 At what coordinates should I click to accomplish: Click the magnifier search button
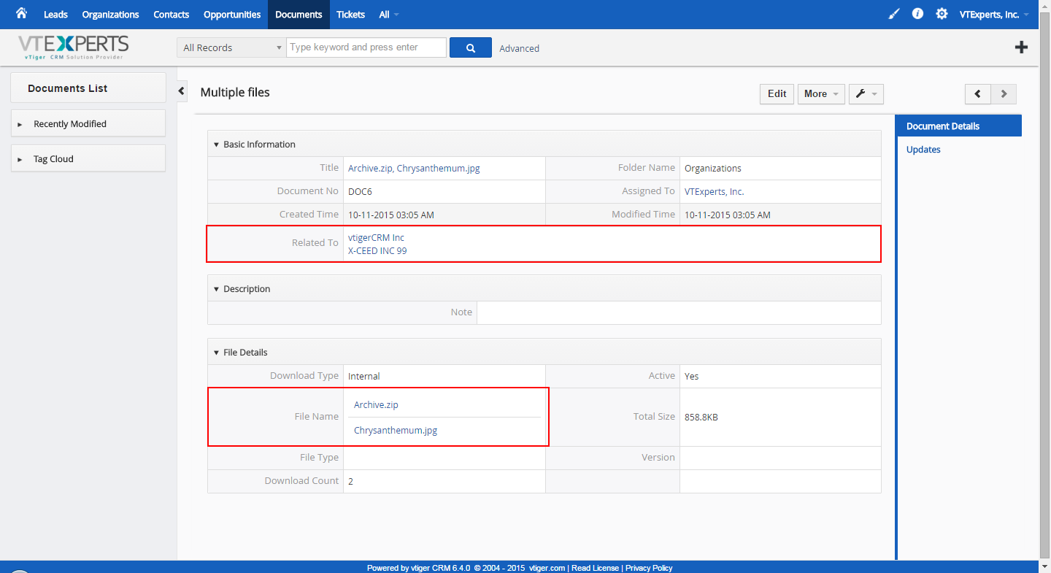point(471,47)
